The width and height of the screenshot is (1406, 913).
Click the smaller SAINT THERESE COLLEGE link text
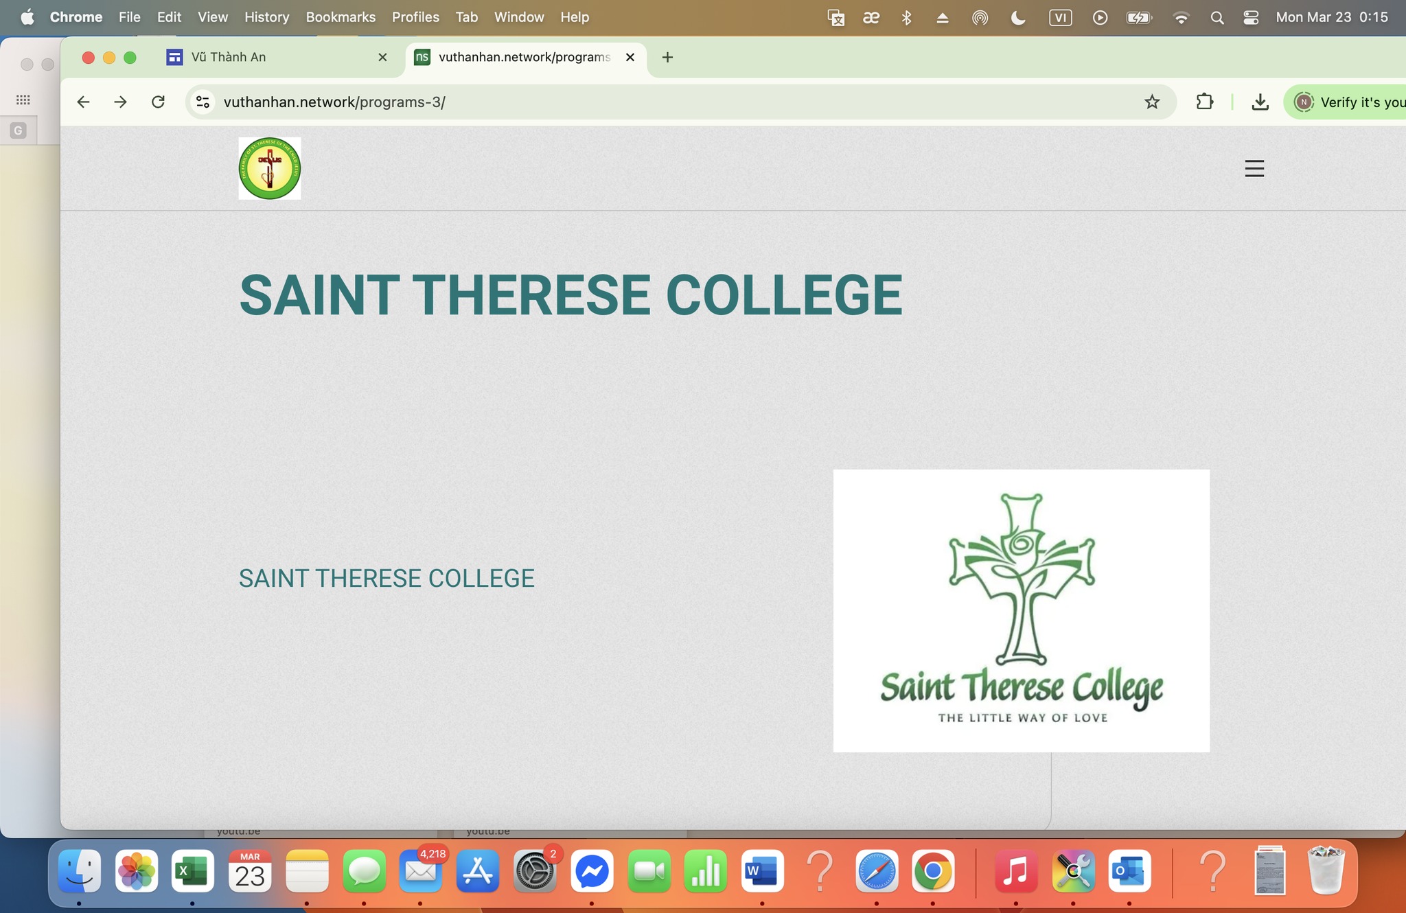tap(387, 579)
